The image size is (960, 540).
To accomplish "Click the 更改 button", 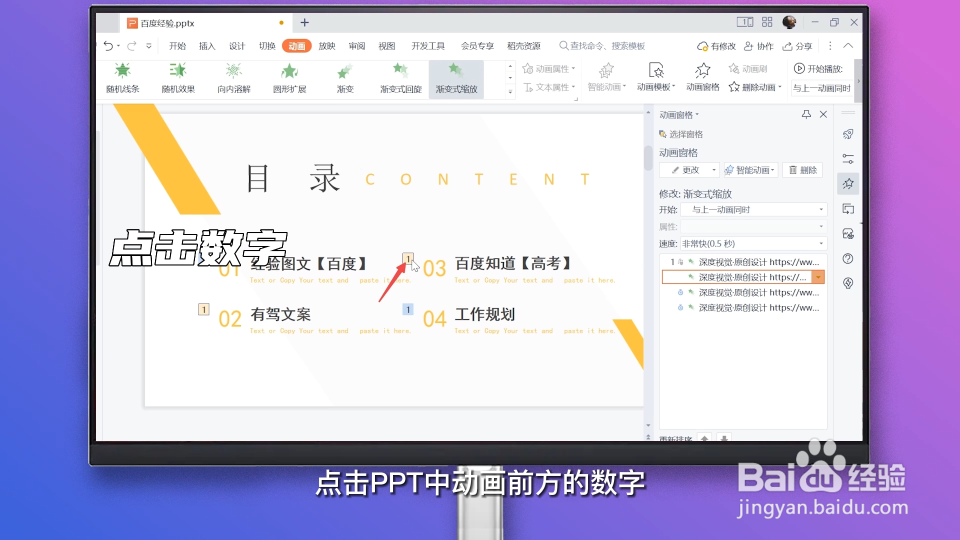I will [684, 170].
